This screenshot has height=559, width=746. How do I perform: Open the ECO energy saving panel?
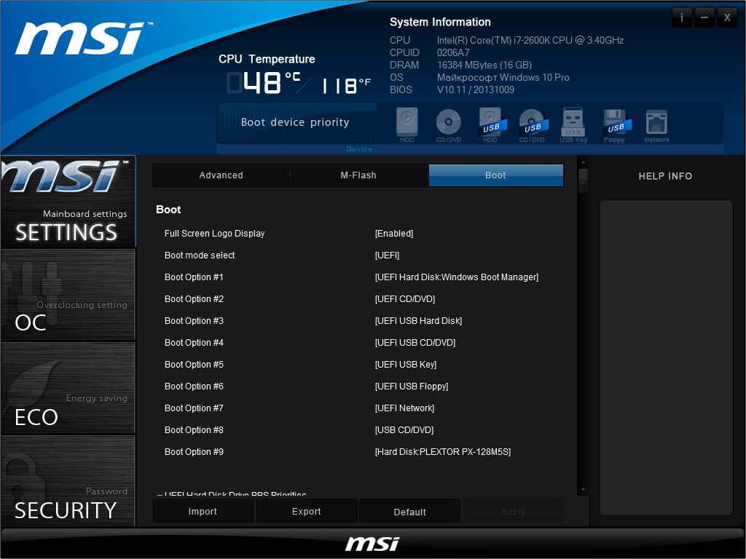[68, 387]
